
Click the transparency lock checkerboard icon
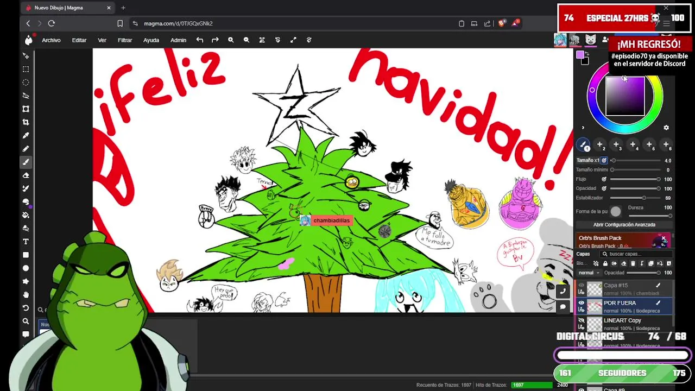tap(596, 263)
